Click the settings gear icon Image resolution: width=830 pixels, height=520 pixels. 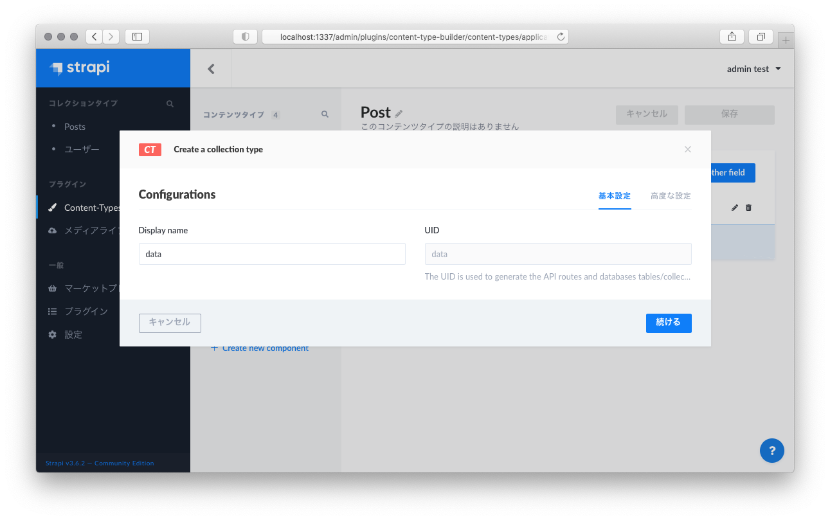point(53,335)
